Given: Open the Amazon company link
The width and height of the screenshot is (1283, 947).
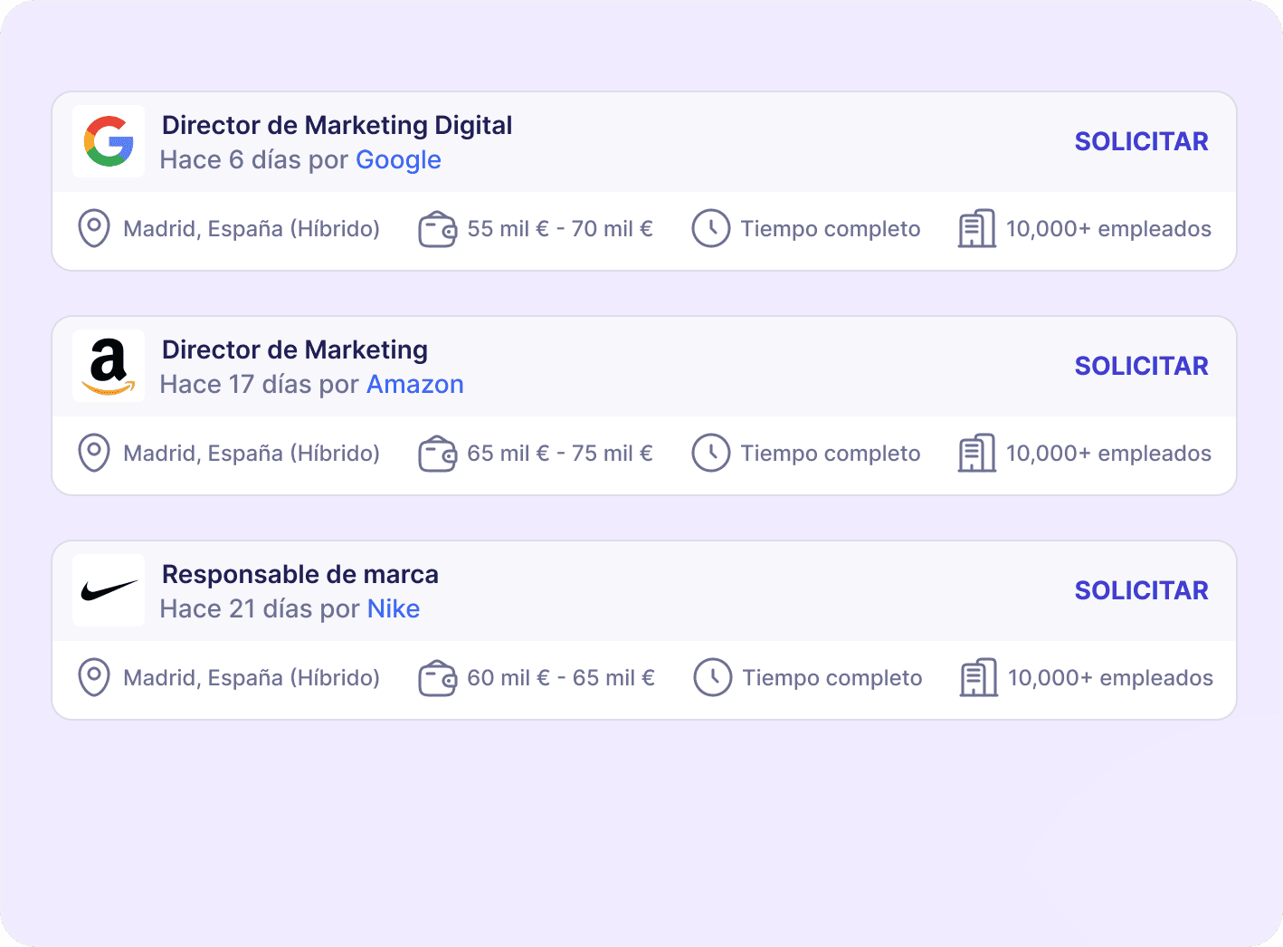Looking at the screenshot, I should pyautogui.click(x=414, y=384).
